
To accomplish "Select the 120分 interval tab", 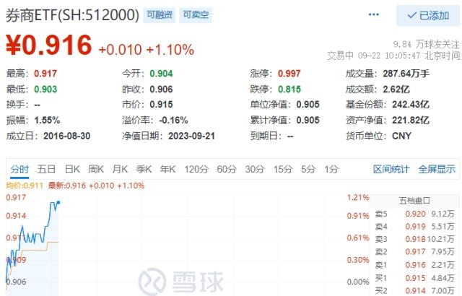I will coord(196,170).
